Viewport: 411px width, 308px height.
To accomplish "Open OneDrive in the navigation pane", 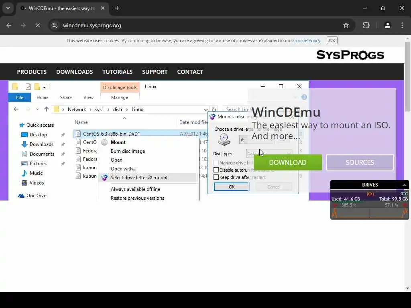I will [32, 196].
